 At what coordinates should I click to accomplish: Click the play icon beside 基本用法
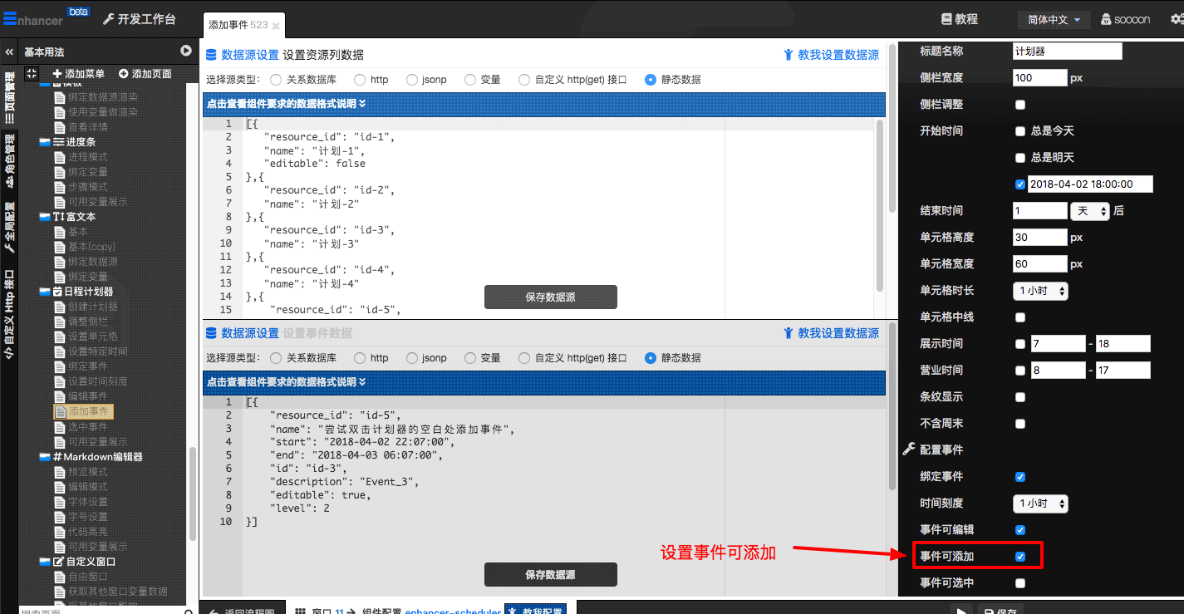pyautogui.click(x=187, y=52)
